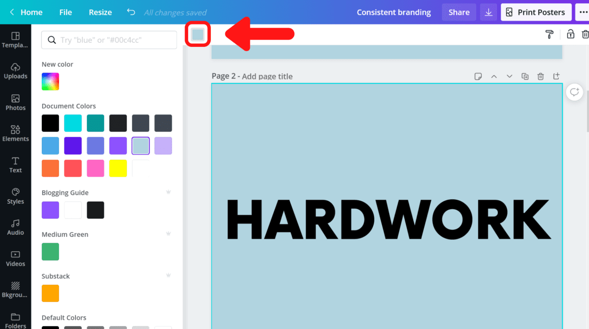
Task: Delete page 2 with the trash icon
Action: (x=541, y=76)
